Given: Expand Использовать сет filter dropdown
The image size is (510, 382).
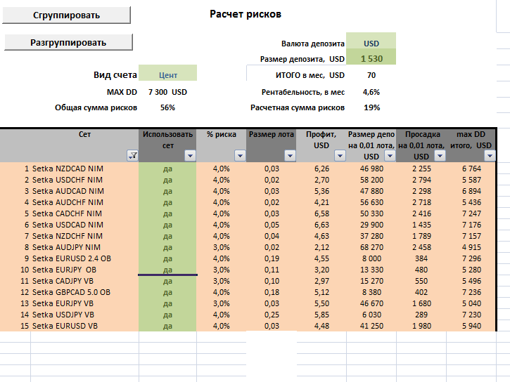Looking at the screenshot, I should (190, 156).
